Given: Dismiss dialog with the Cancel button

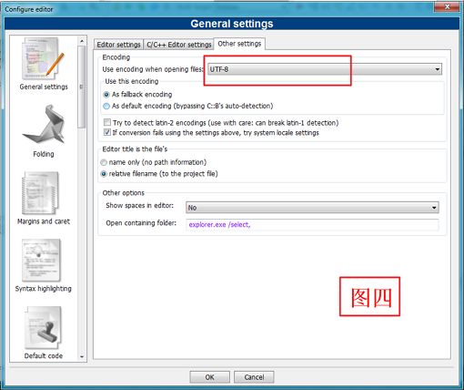Looking at the screenshot, I should tap(254, 377).
